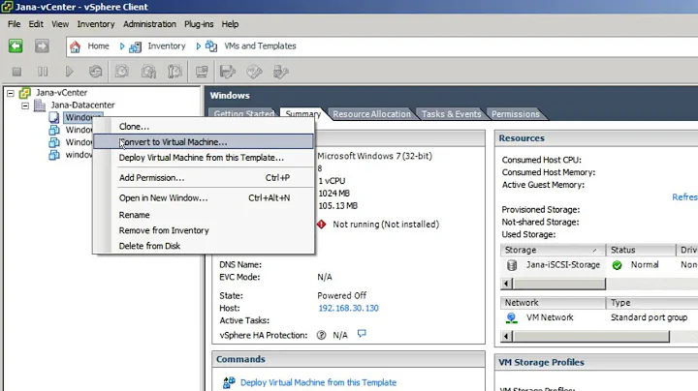Open the Edit menu
Image resolution: width=698 pixels, height=391 pixels.
(36, 24)
